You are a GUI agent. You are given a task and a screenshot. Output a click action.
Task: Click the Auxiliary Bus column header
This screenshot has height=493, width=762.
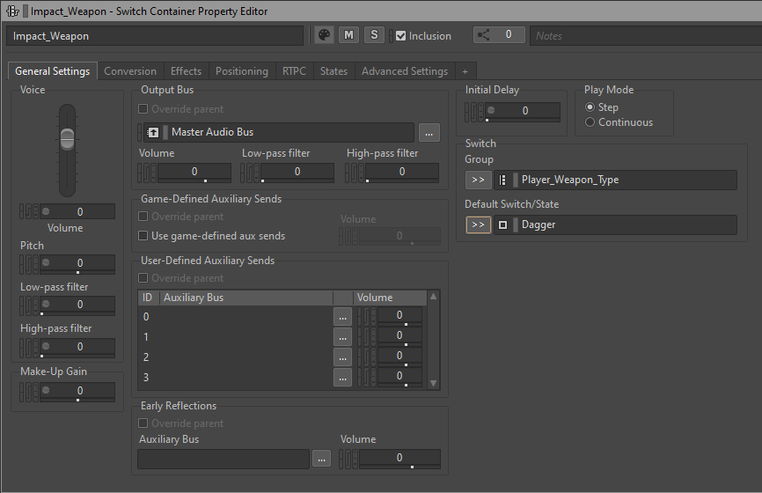click(x=246, y=298)
